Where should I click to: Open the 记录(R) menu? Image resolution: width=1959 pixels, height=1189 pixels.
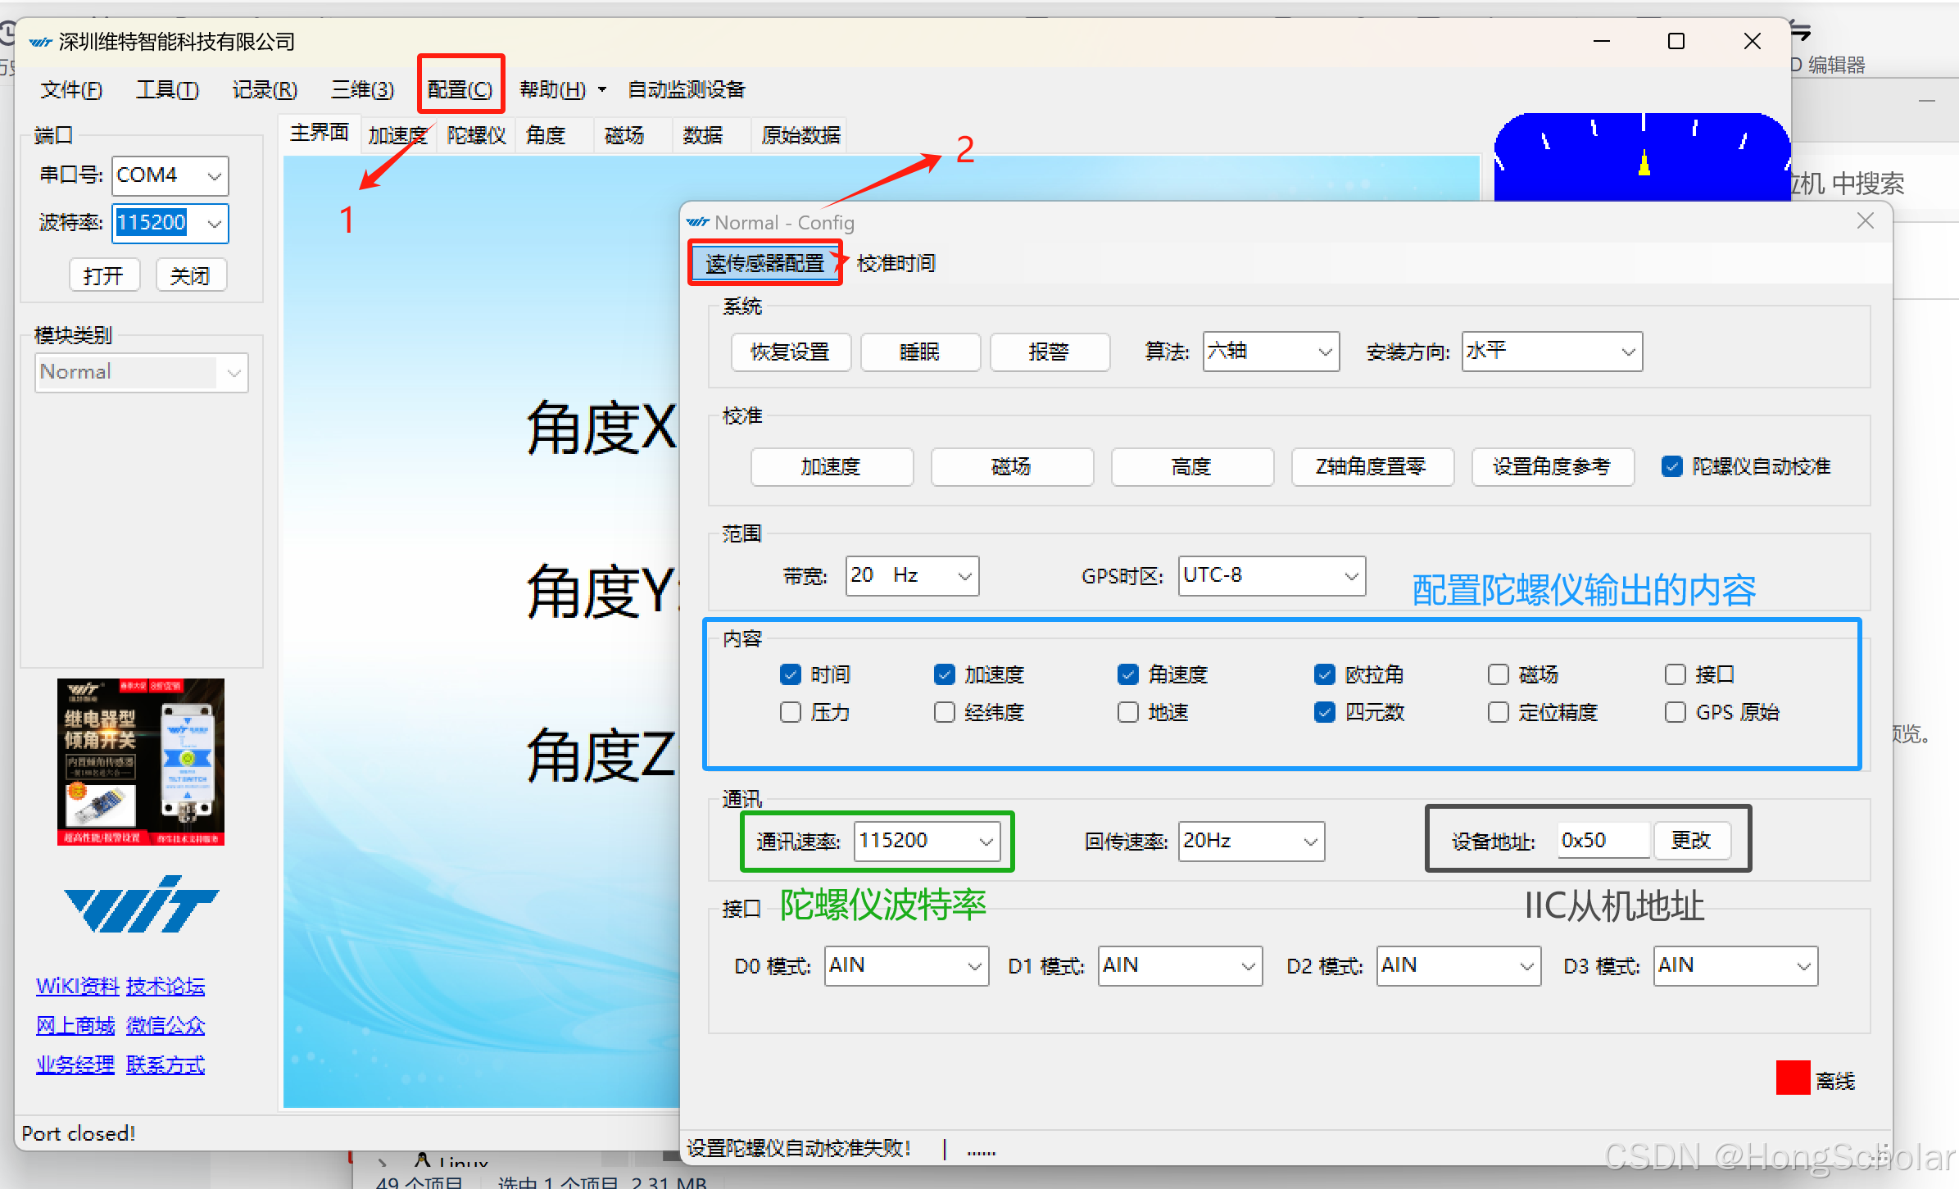(265, 88)
